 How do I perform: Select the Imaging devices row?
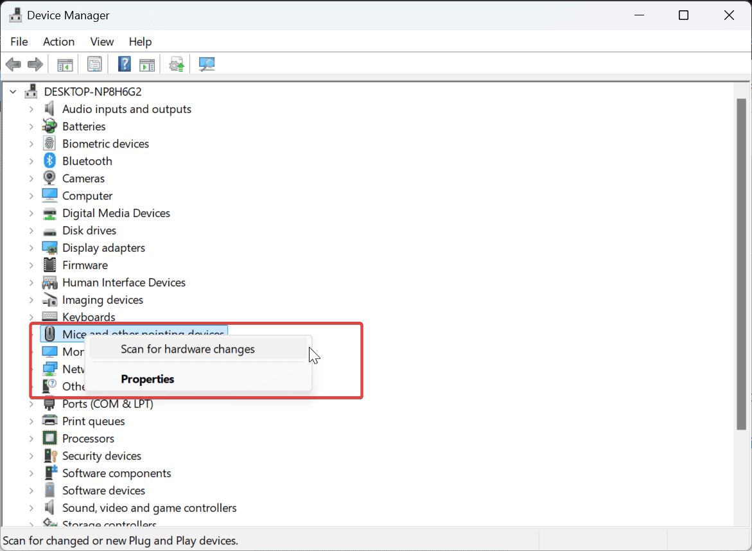click(x=103, y=300)
